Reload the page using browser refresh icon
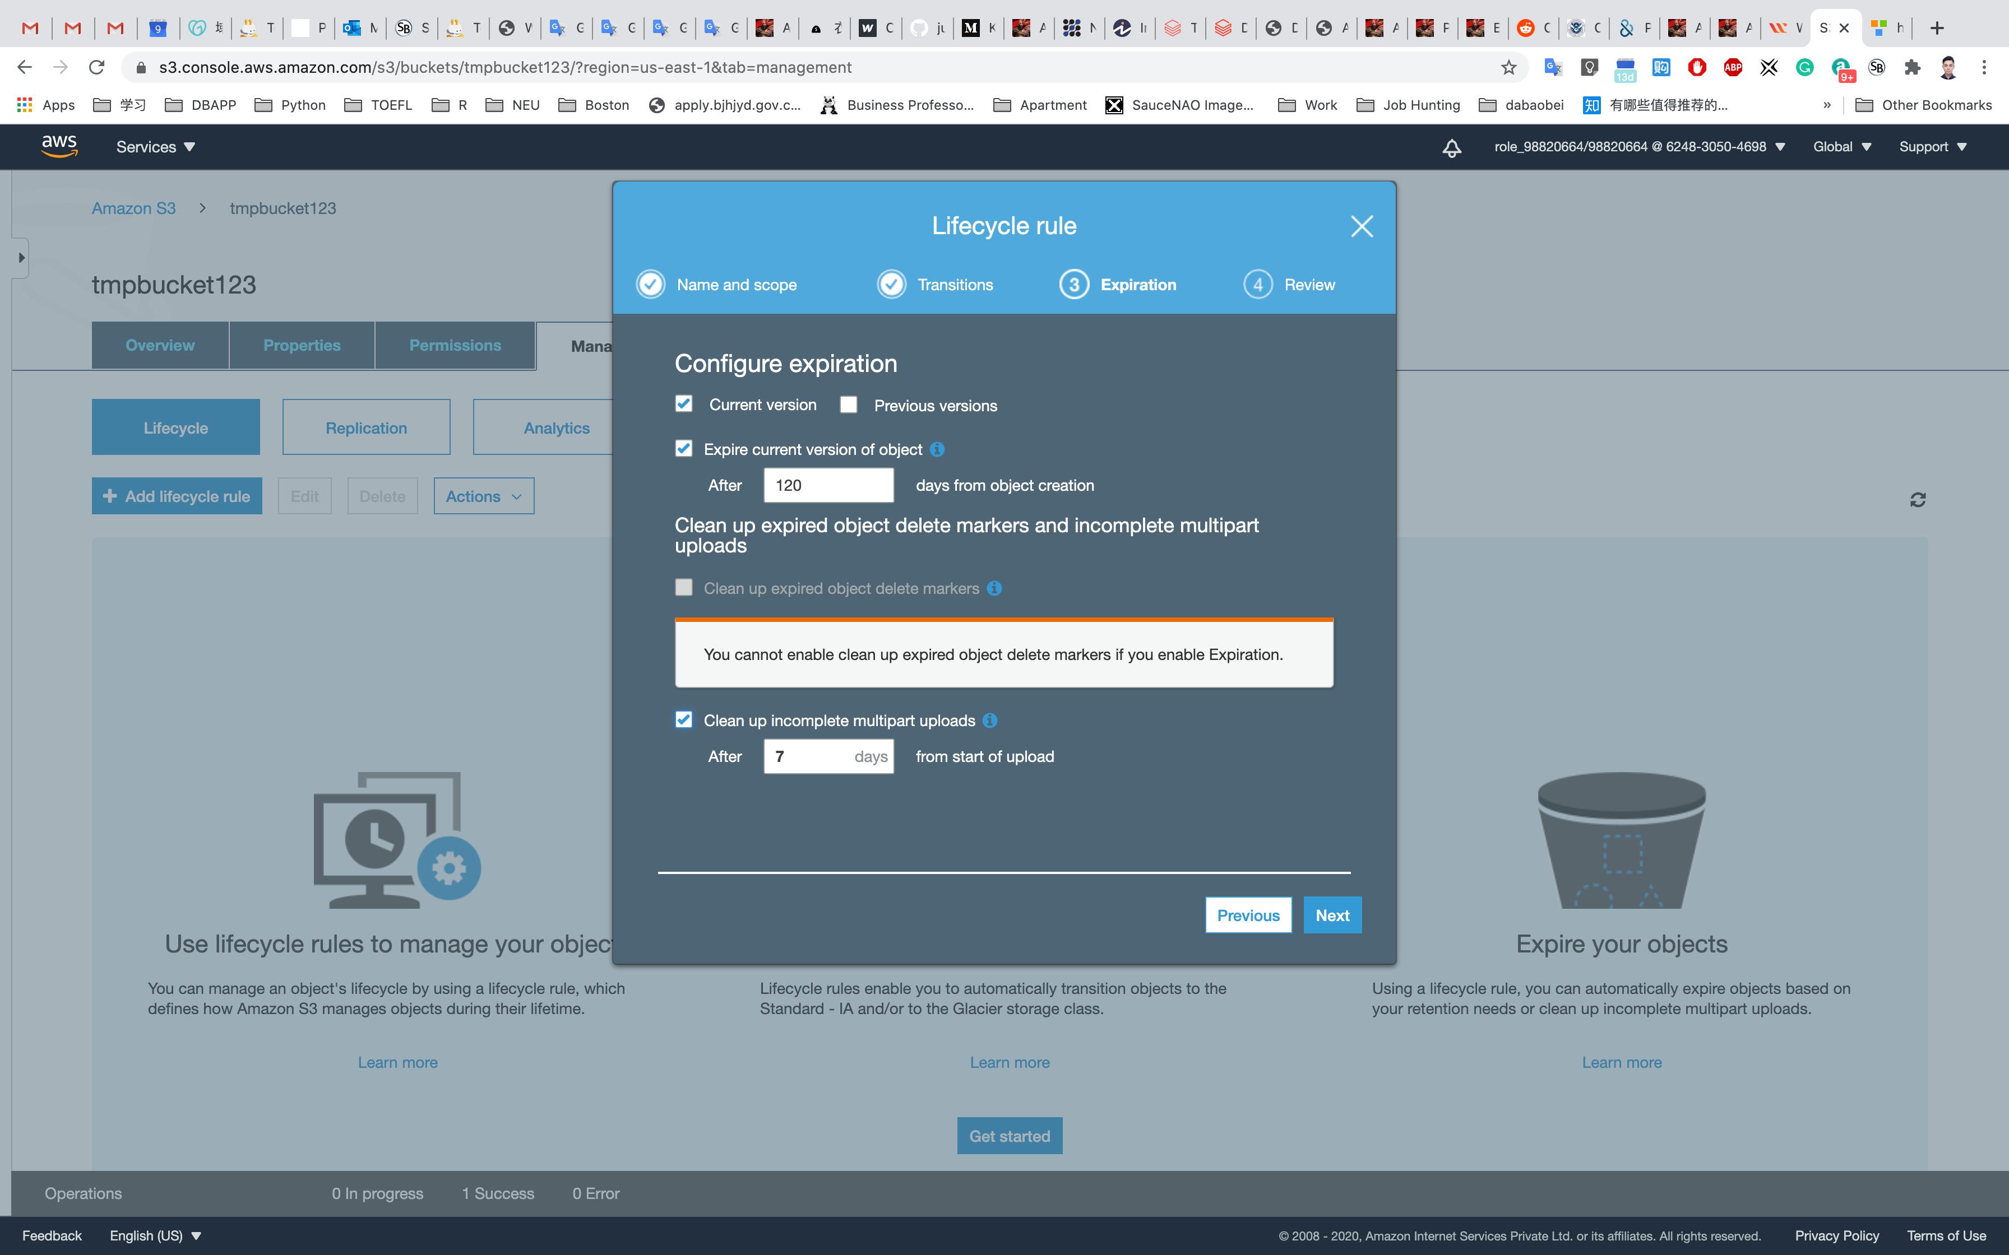The width and height of the screenshot is (2009, 1255). point(96,67)
